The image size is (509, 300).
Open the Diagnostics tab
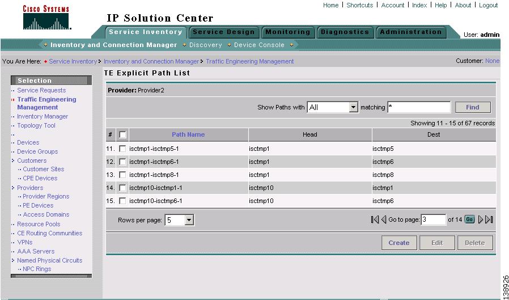[x=345, y=32]
